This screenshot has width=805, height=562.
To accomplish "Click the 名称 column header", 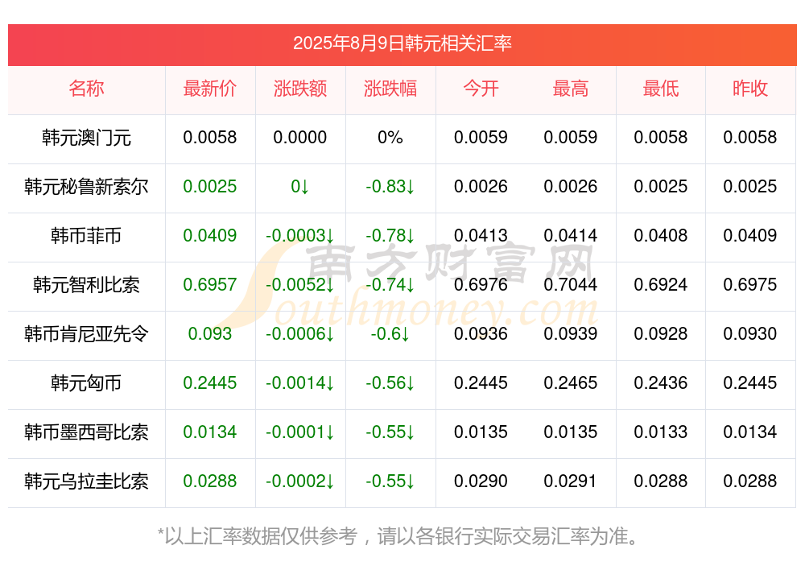I will [86, 89].
